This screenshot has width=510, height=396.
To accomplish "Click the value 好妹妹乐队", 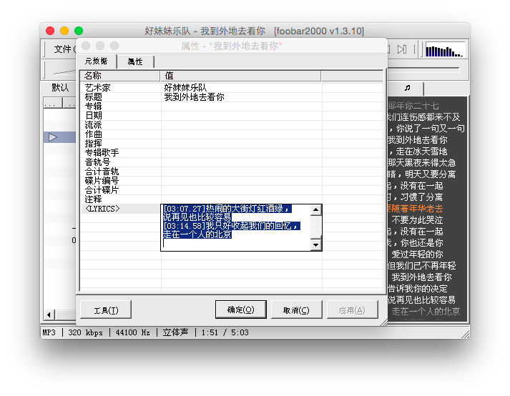I will (x=185, y=87).
